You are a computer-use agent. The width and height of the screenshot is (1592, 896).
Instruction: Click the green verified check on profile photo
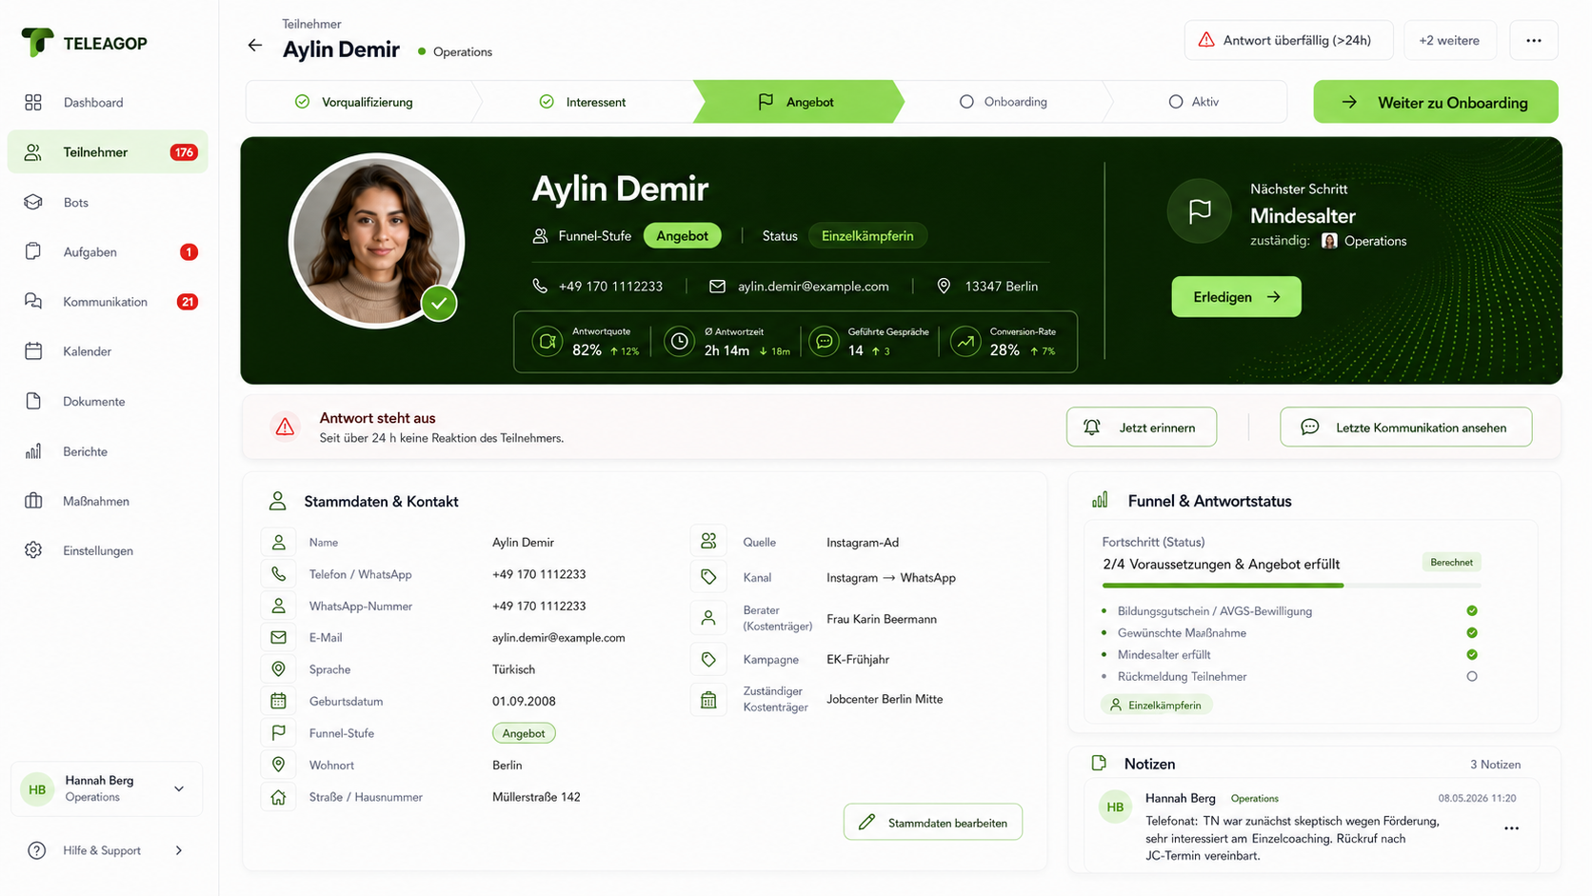click(439, 304)
